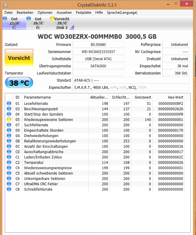
Task: Click the Hex-Wert column header
Action: tap(169, 97)
